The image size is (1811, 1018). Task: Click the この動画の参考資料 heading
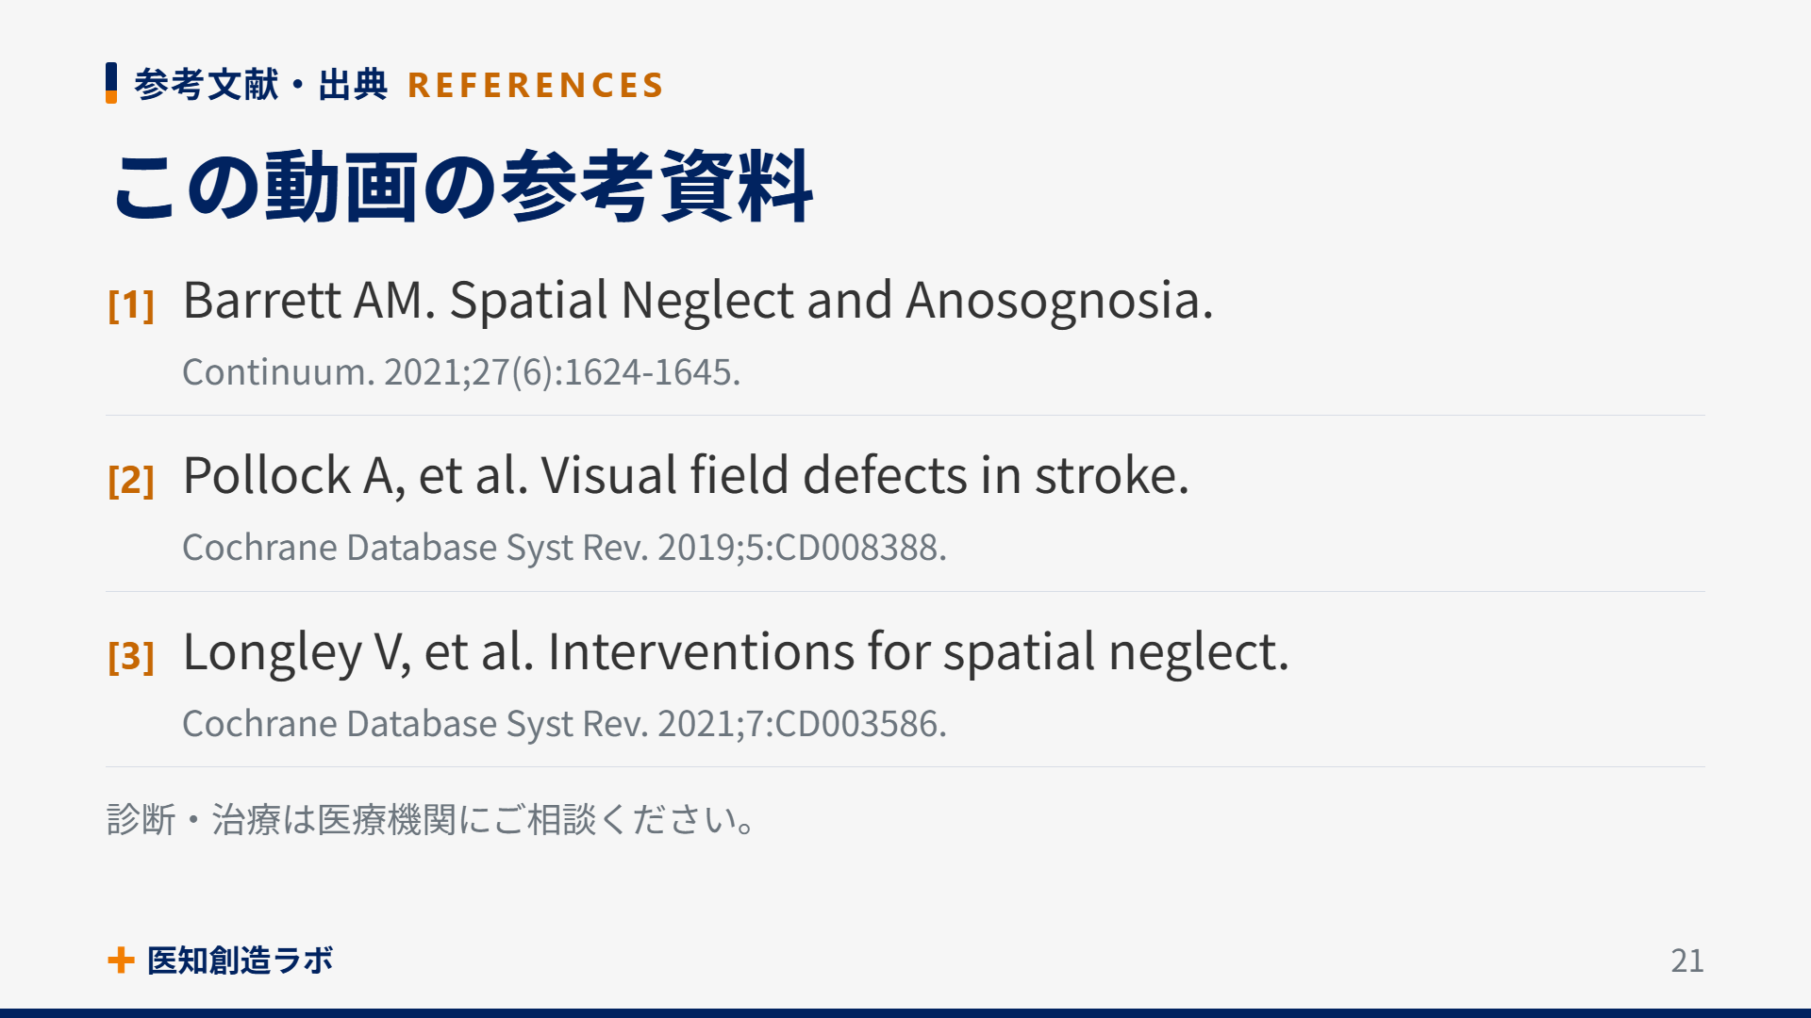pos(462,187)
